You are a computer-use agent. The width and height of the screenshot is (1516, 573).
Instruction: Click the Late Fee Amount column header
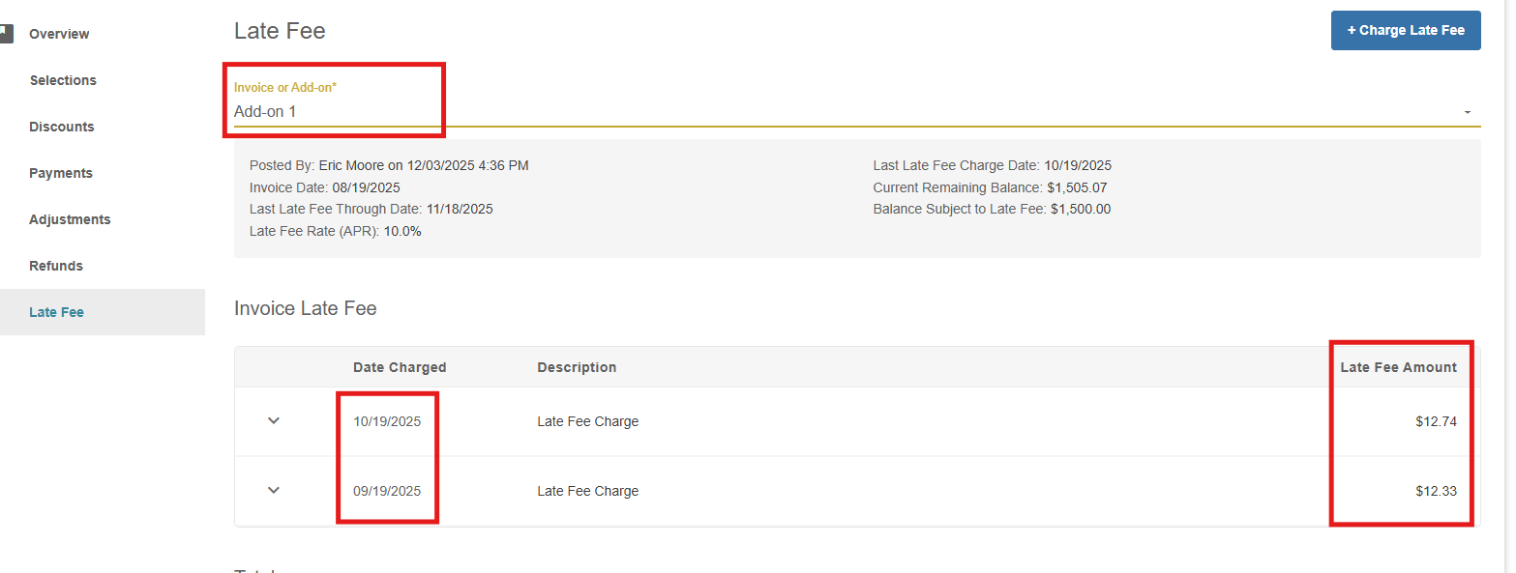(x=1398, y=367)
